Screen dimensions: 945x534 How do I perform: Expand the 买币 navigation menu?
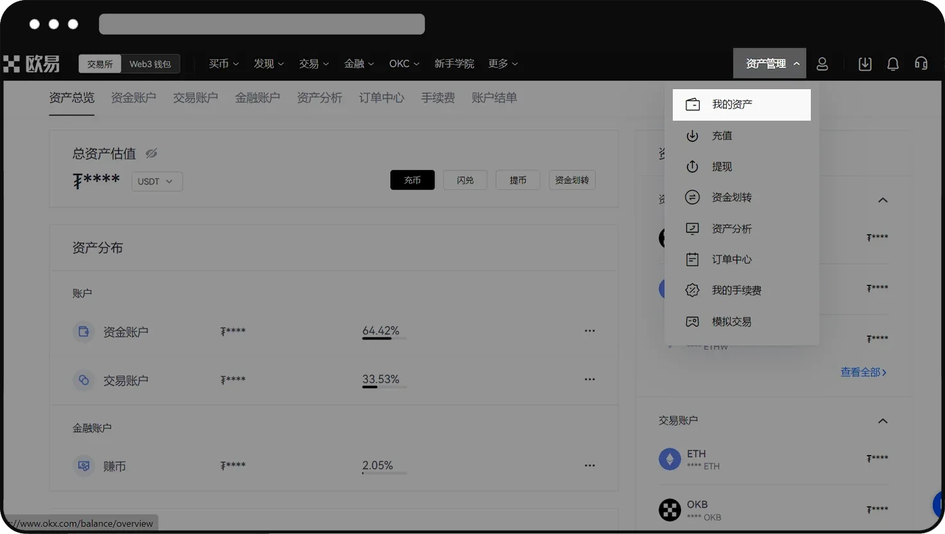point(223,64)
